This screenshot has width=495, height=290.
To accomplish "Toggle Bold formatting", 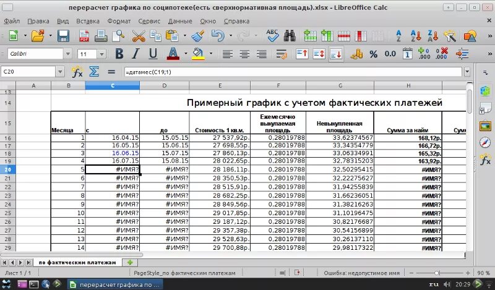I will click(119, 54).
